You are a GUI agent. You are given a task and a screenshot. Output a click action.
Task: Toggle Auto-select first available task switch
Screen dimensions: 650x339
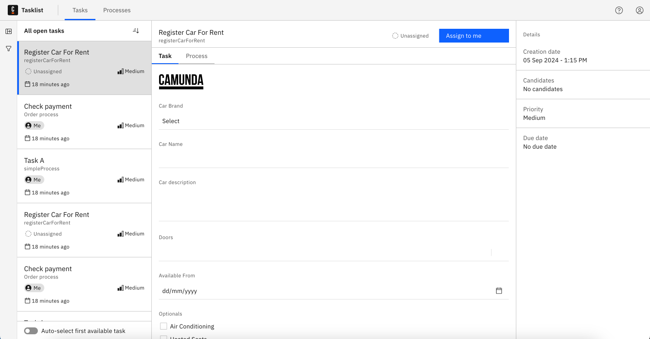click(31, 331)
